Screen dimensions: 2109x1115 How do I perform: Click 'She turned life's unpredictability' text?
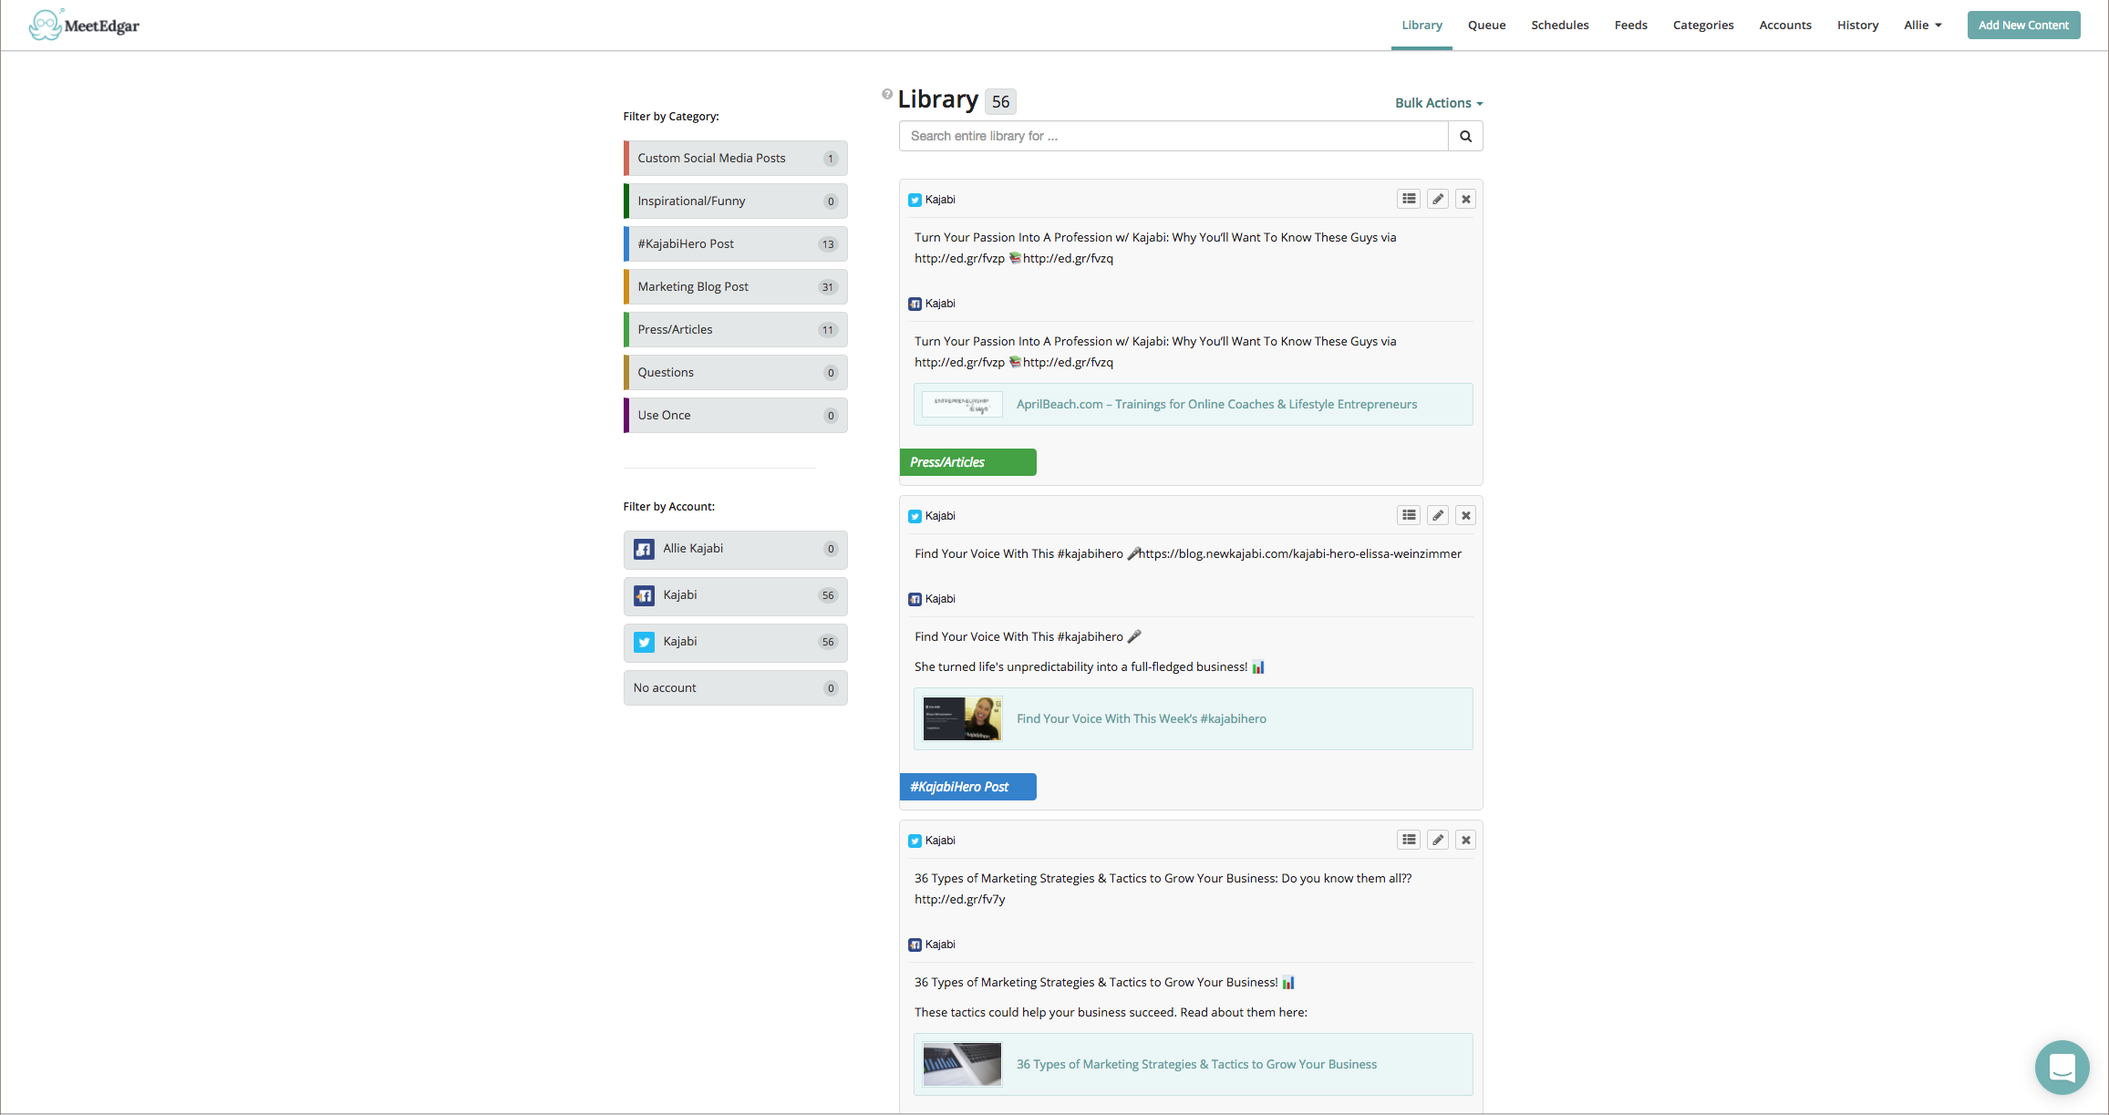[x=1080, y=666]
